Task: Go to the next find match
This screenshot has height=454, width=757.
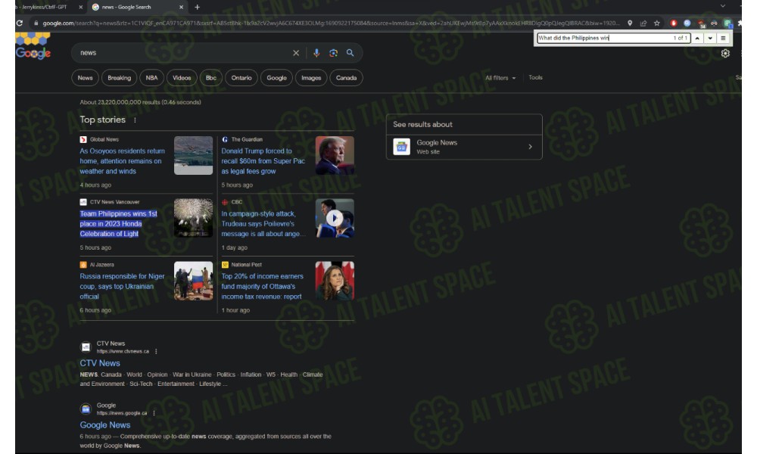Action: (710, 38)
